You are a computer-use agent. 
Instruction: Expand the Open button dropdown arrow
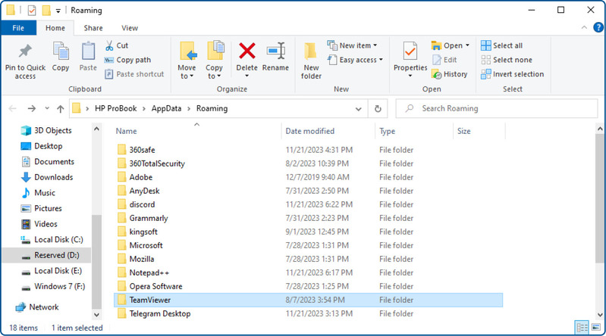468,45
